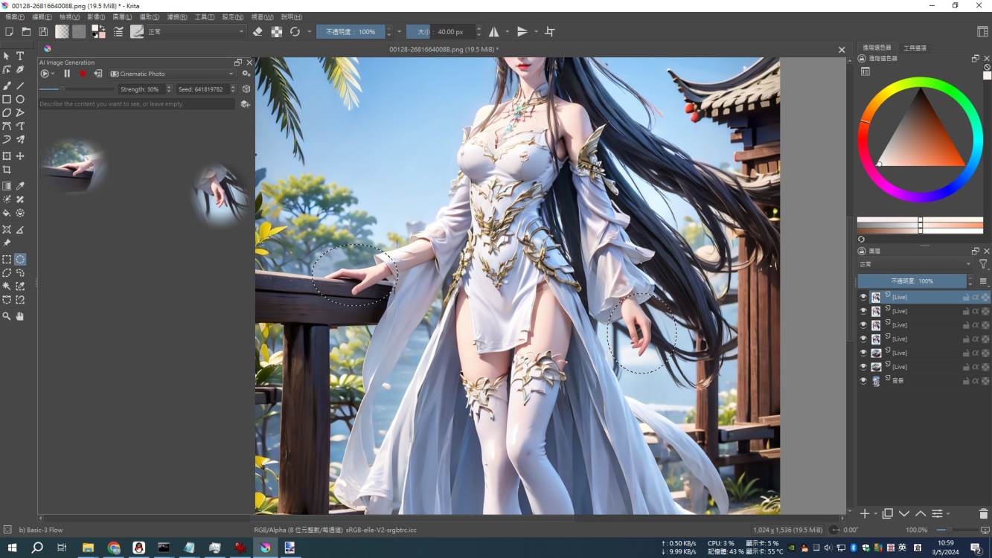
Task: Switch to the 工具選項 tab
Action: coord(915,48)
